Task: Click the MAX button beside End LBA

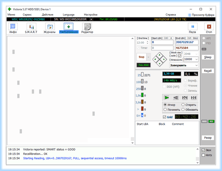Action: (x=195, y=38)
